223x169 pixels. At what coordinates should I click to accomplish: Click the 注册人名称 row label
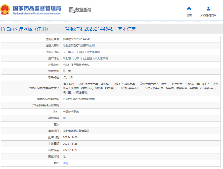click(52, 46)
